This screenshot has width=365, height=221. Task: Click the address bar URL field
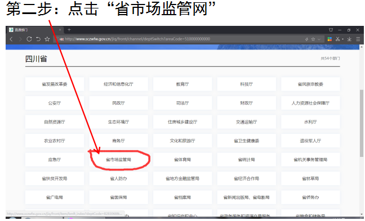[x=179, y=39]
